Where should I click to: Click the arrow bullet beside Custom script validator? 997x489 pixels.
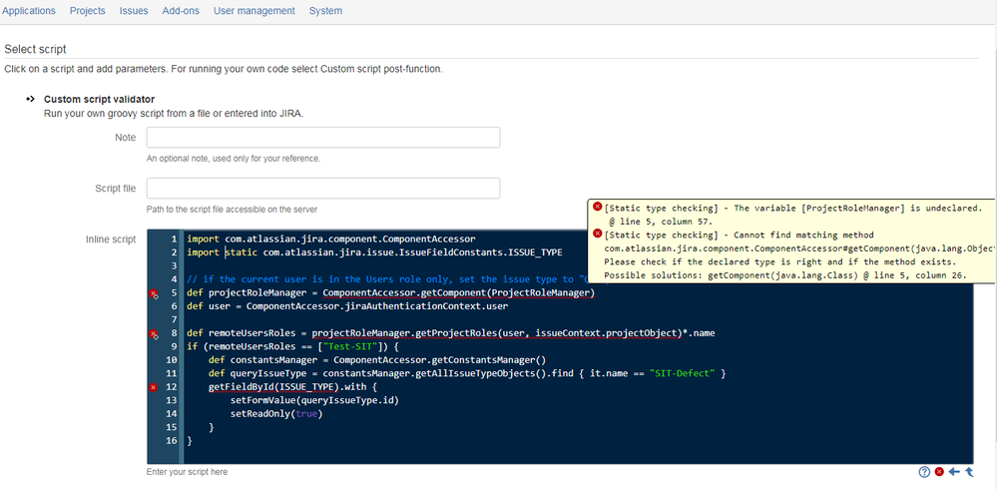click(29, 99)
